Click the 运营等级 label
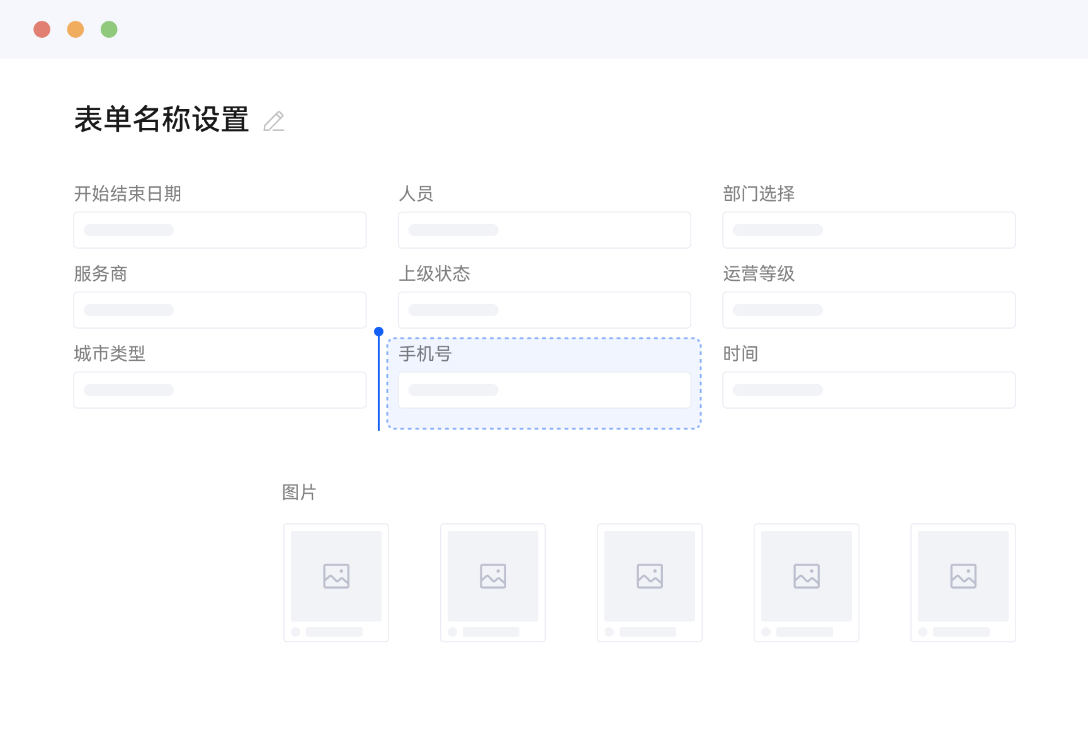This screenshot has height=733, width=1088. click(759, 274)
